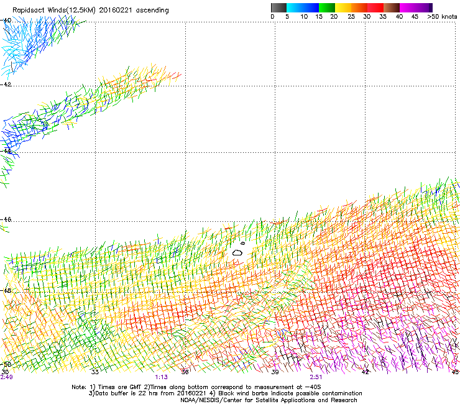Click the legend tick label '20'
Viewport: 460px width, 404px height.
pyautogui.click(x=334, y=17)
